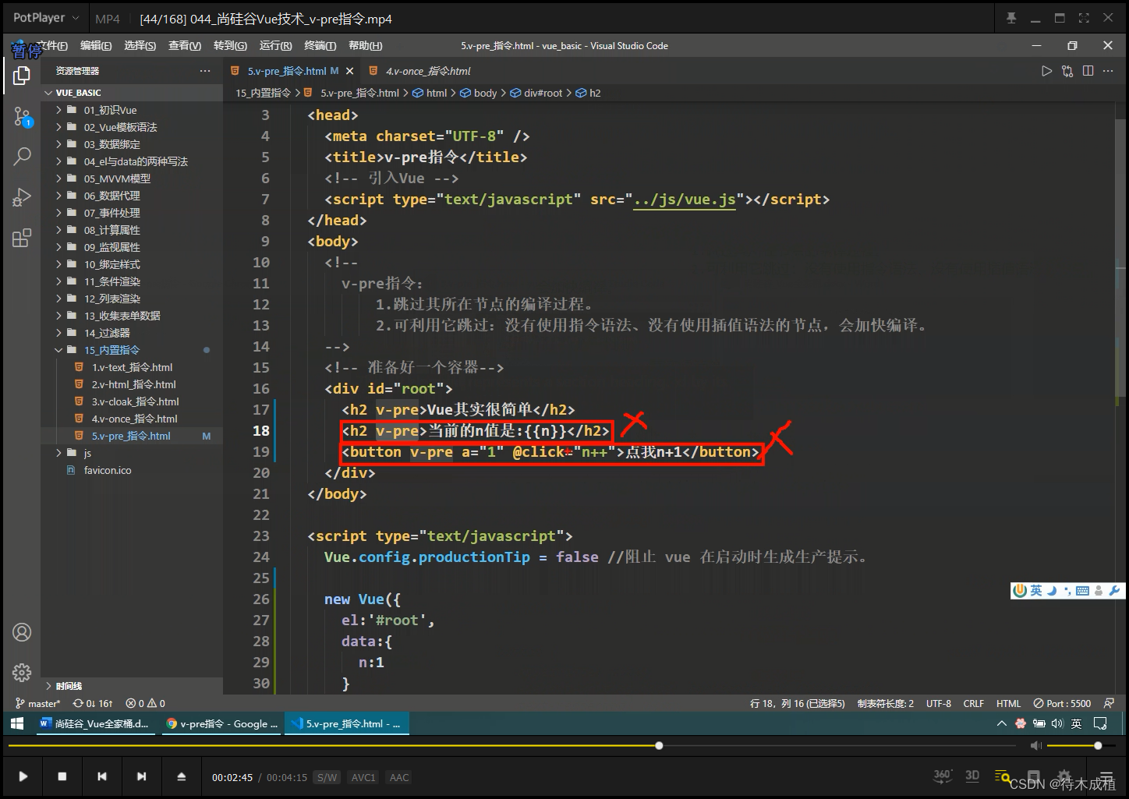The height and width of the screenshot is (799, 1129).
Task: Switch to the 4.v-once_指令.html tab
Action: (x=427, y=71)
